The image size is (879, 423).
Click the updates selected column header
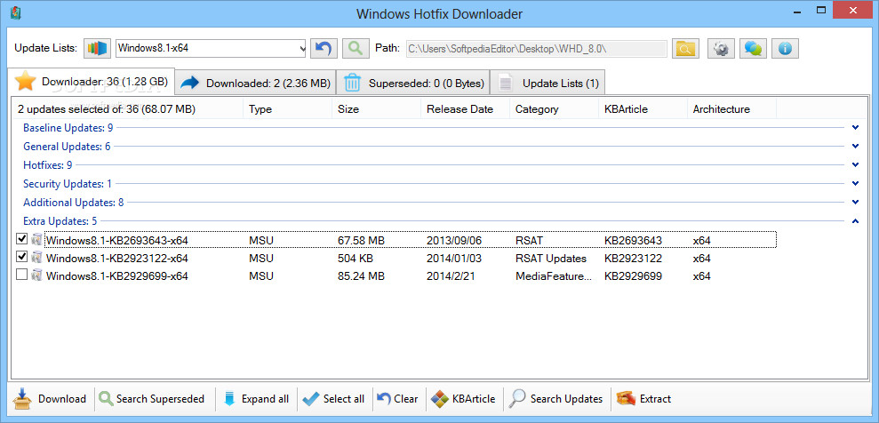127,109
